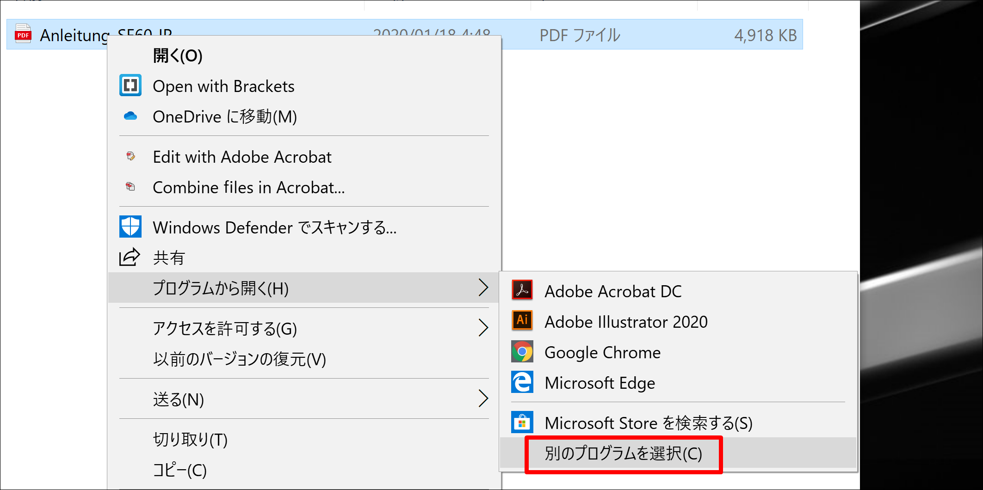Screen dimensions: 983x490
Task: Click the Microsoft Store bag icon
Action: pyautogui.click(x=522, y=422)
